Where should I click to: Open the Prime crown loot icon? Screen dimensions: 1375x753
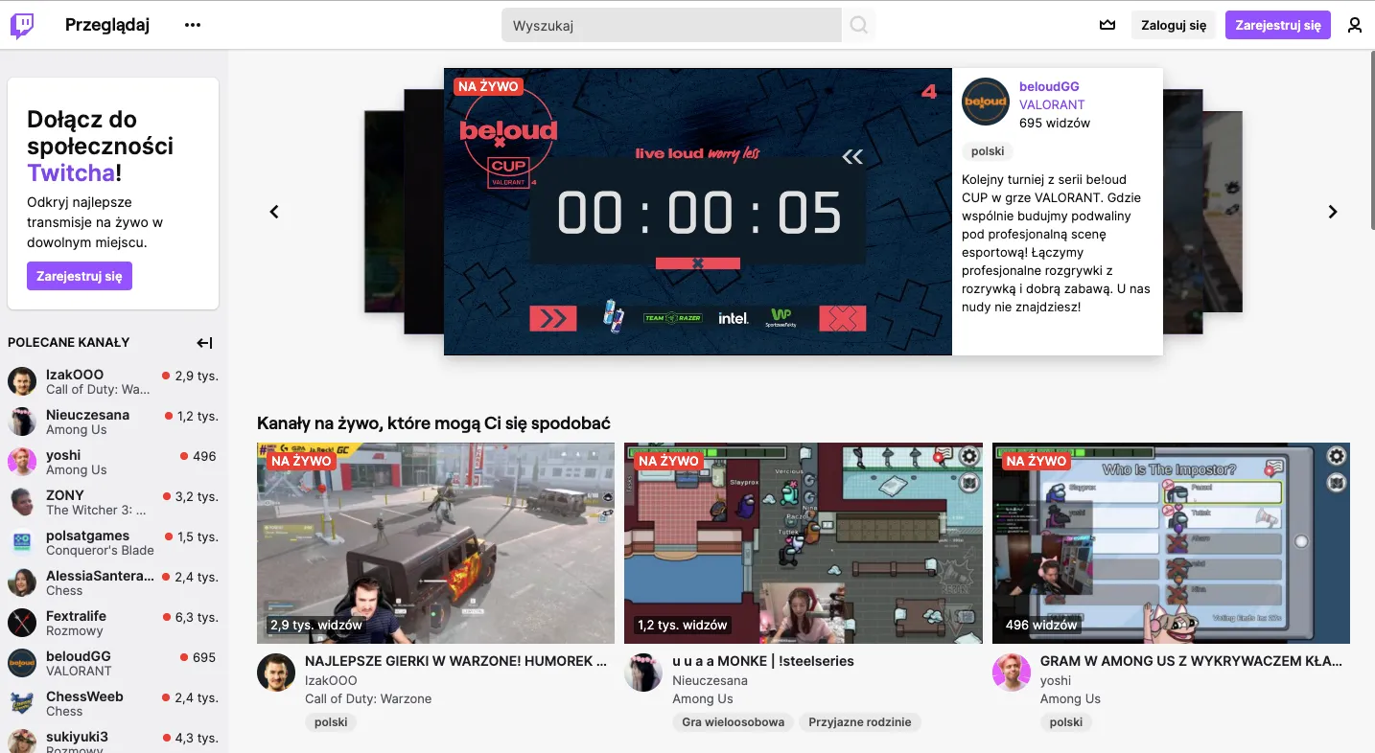pyautogui.click(x=1107, y=26)
